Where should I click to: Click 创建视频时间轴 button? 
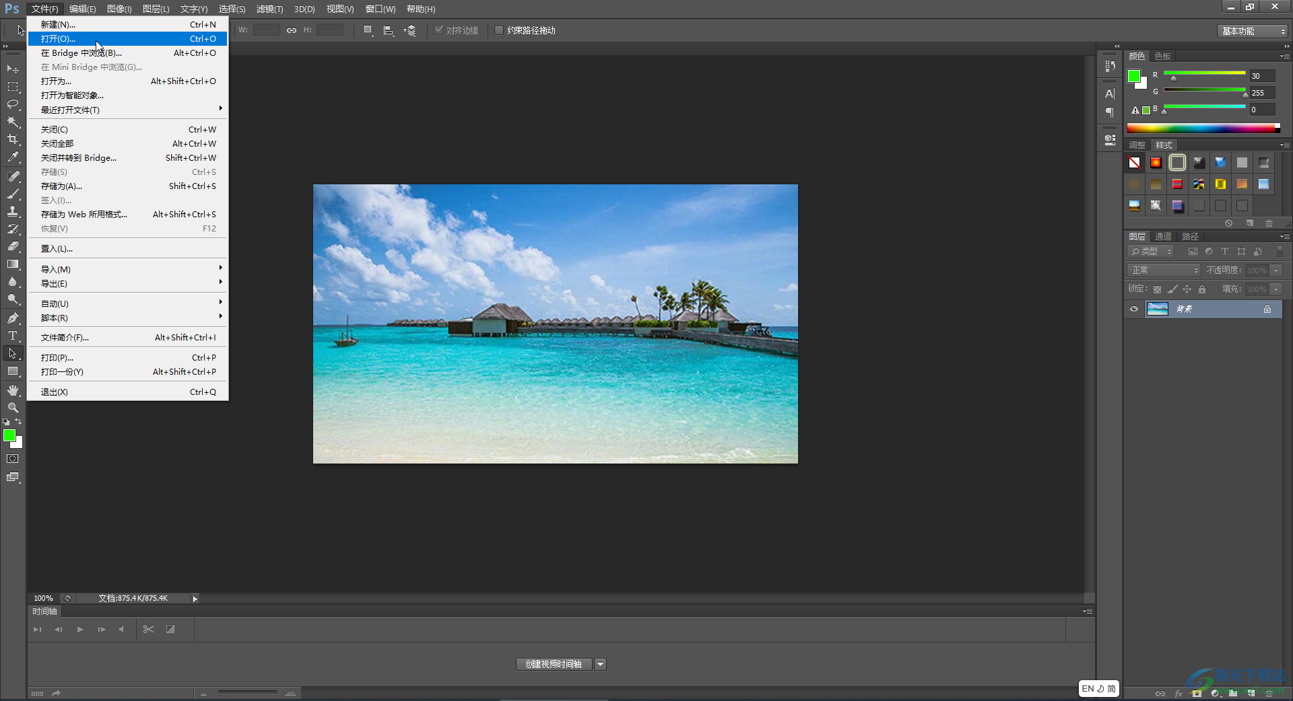click(554, 664)
